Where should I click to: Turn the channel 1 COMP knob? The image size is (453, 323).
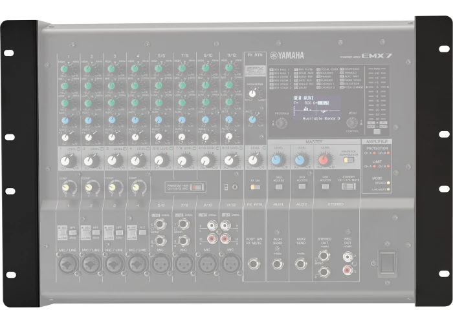click(66, 188)
